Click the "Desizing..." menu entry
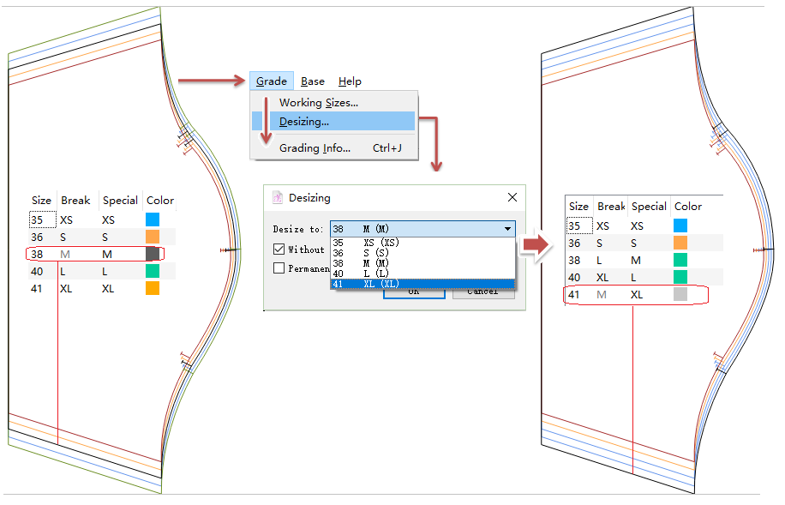Viewport: 785px width, 505px height. pos(304,122)
